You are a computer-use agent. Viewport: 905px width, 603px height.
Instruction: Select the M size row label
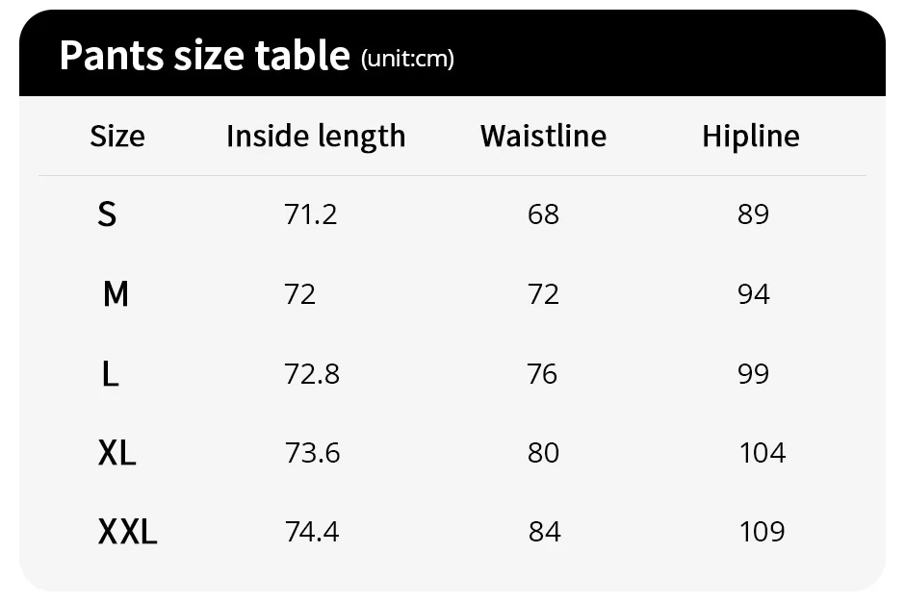click(x=116, y=294)
